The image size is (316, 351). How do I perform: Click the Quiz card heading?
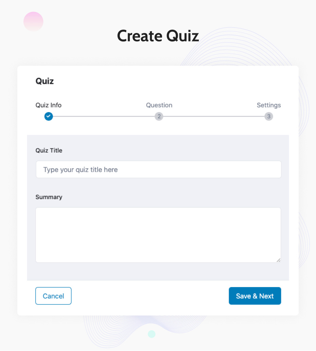pyautogui.click(x=45, y=81)
